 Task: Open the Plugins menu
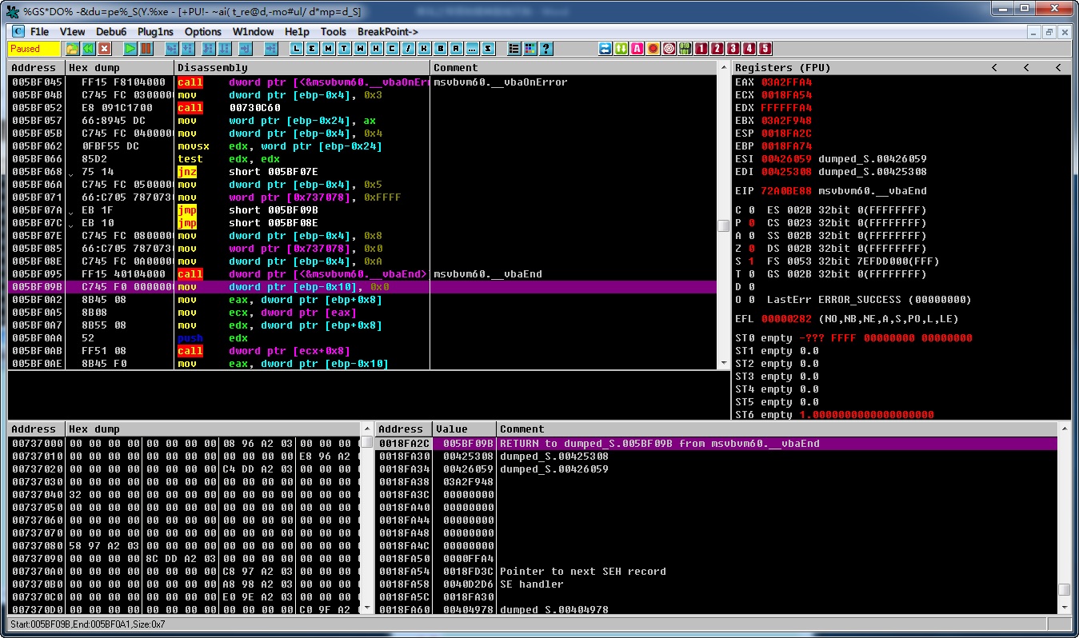point(155,32)
